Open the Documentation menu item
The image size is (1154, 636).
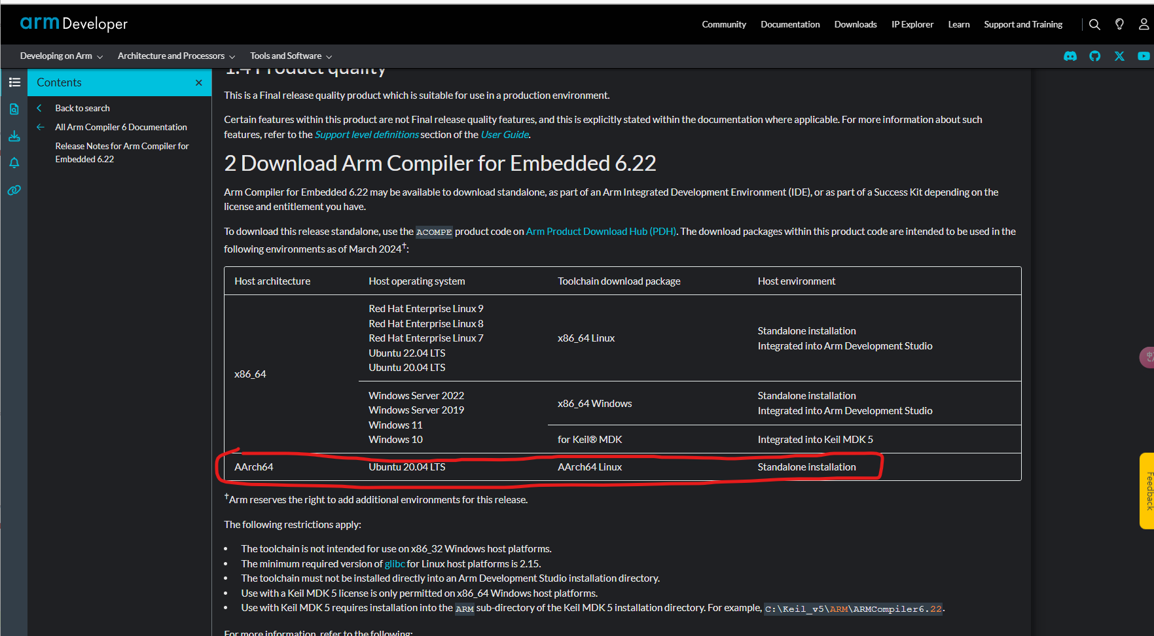(790, 24)
